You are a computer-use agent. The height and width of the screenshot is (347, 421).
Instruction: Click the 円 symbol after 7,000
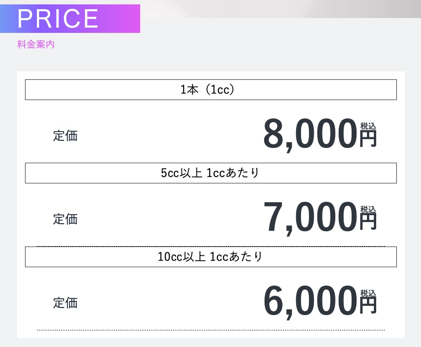tap(368, 222)
